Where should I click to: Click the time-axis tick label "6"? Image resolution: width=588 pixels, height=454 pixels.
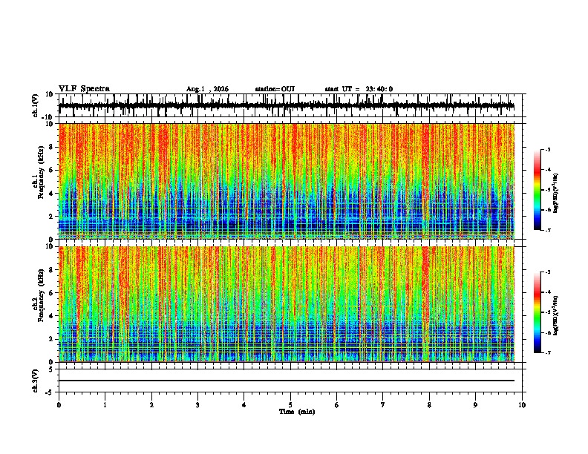pyautogui.click(x=337, y=405)
